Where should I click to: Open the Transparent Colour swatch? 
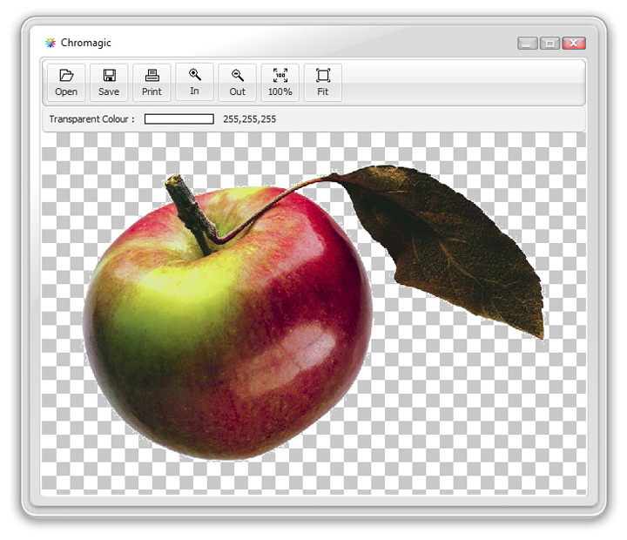179,119
